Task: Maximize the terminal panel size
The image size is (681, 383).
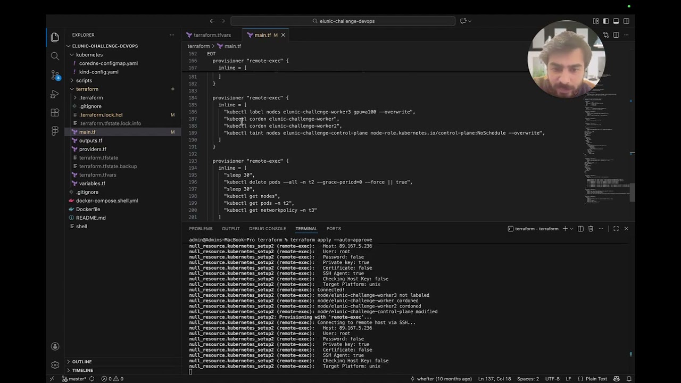Action: (616, 229)
